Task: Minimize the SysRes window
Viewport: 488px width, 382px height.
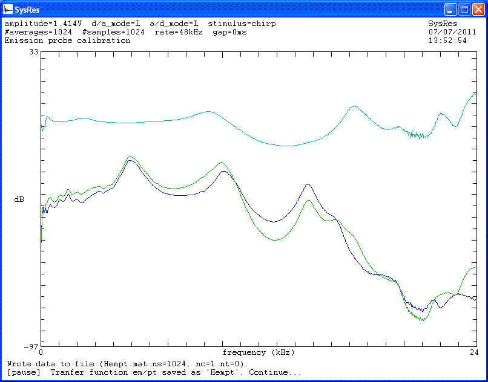Action: click(x=450, y=10)
